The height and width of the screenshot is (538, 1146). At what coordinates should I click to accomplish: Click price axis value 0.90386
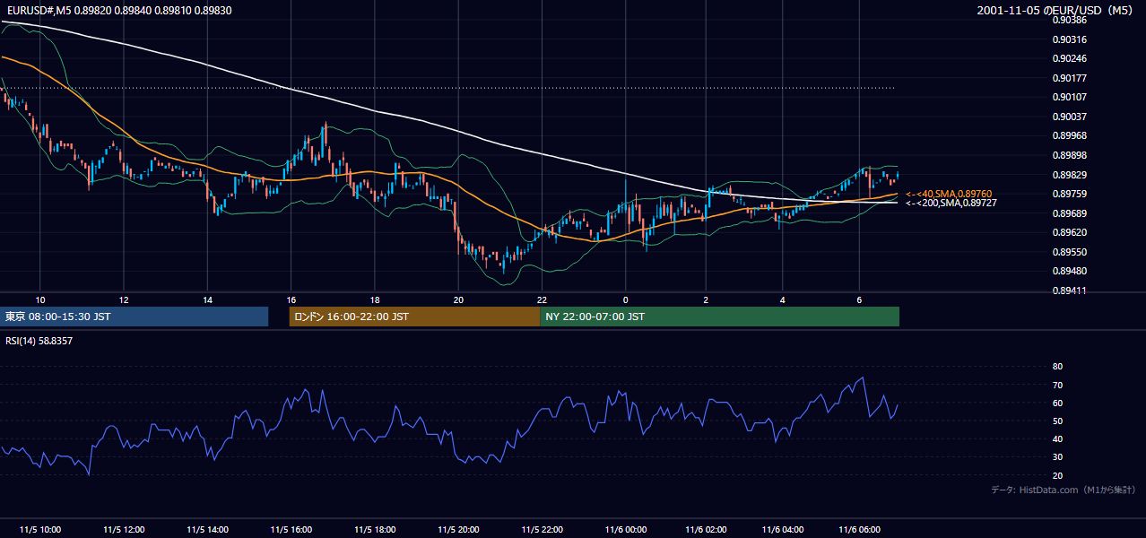(1069, 20)
